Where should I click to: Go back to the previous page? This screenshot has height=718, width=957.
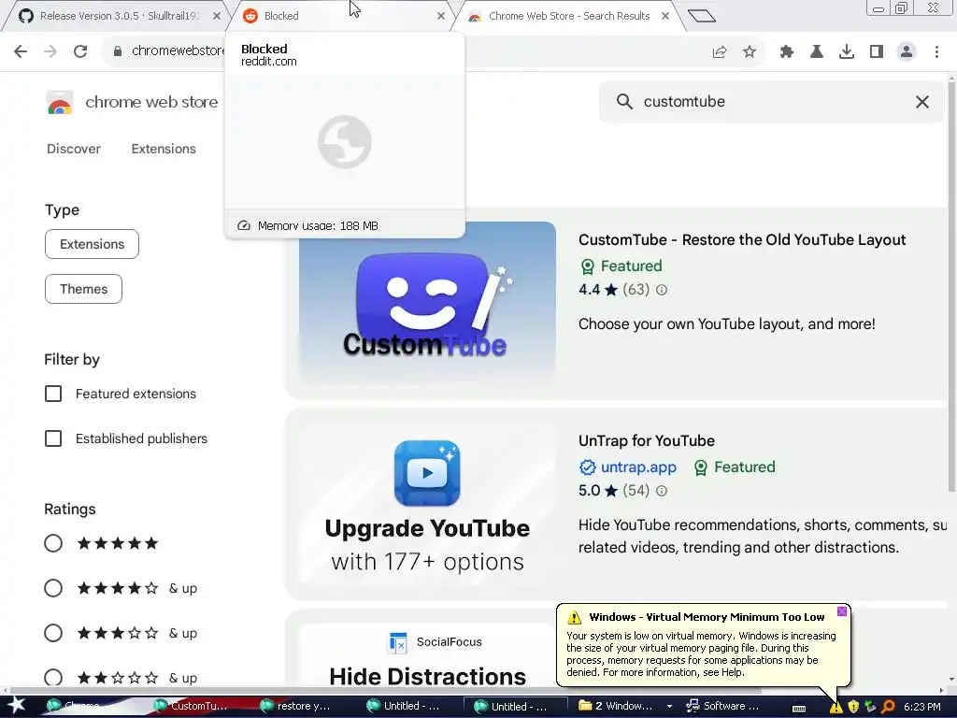pyautogui.click(x=21, y=51)
